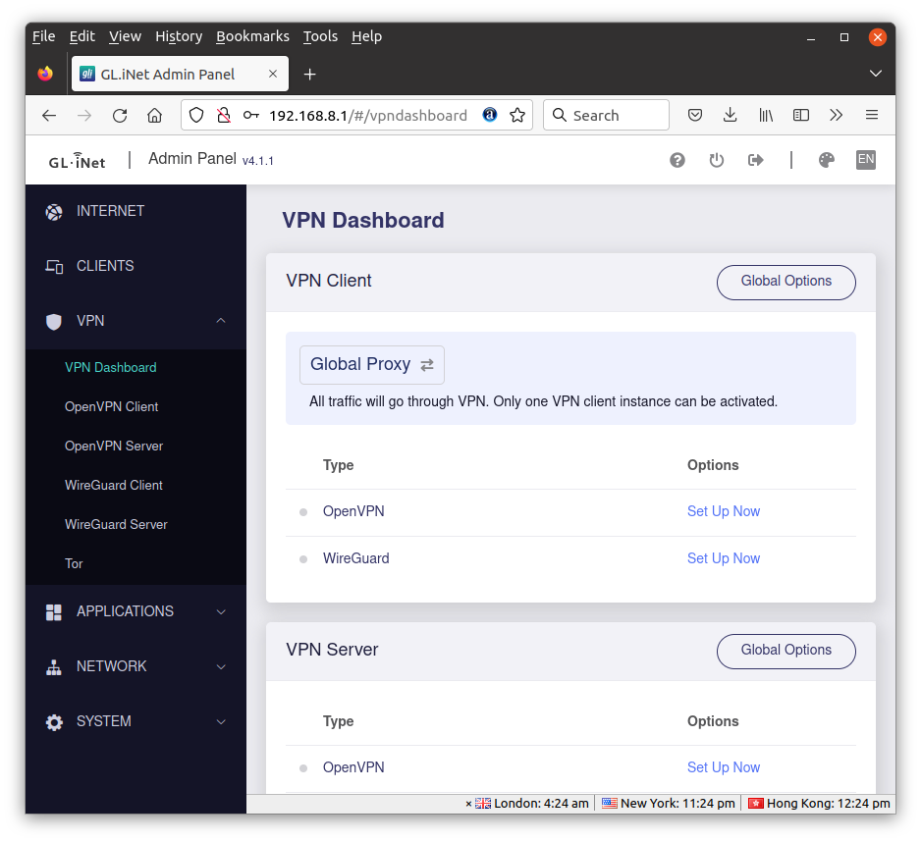Open a new browser tab
Viewport: 921px width, 842px height.
(x=309, y=74)
